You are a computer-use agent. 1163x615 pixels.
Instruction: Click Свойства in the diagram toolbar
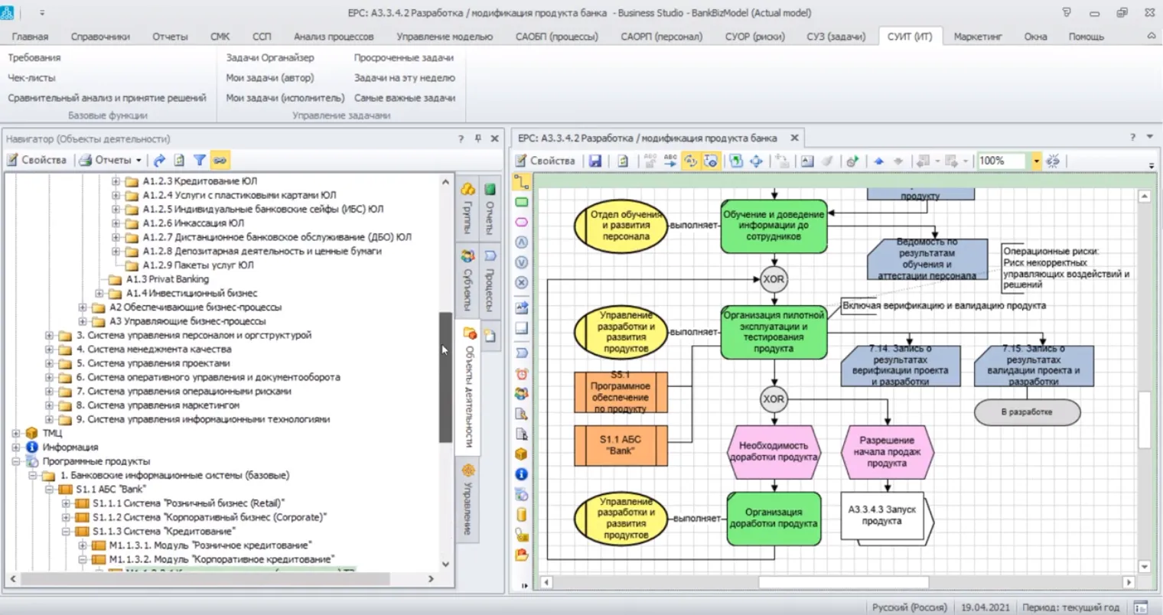(x=544, y=161)
